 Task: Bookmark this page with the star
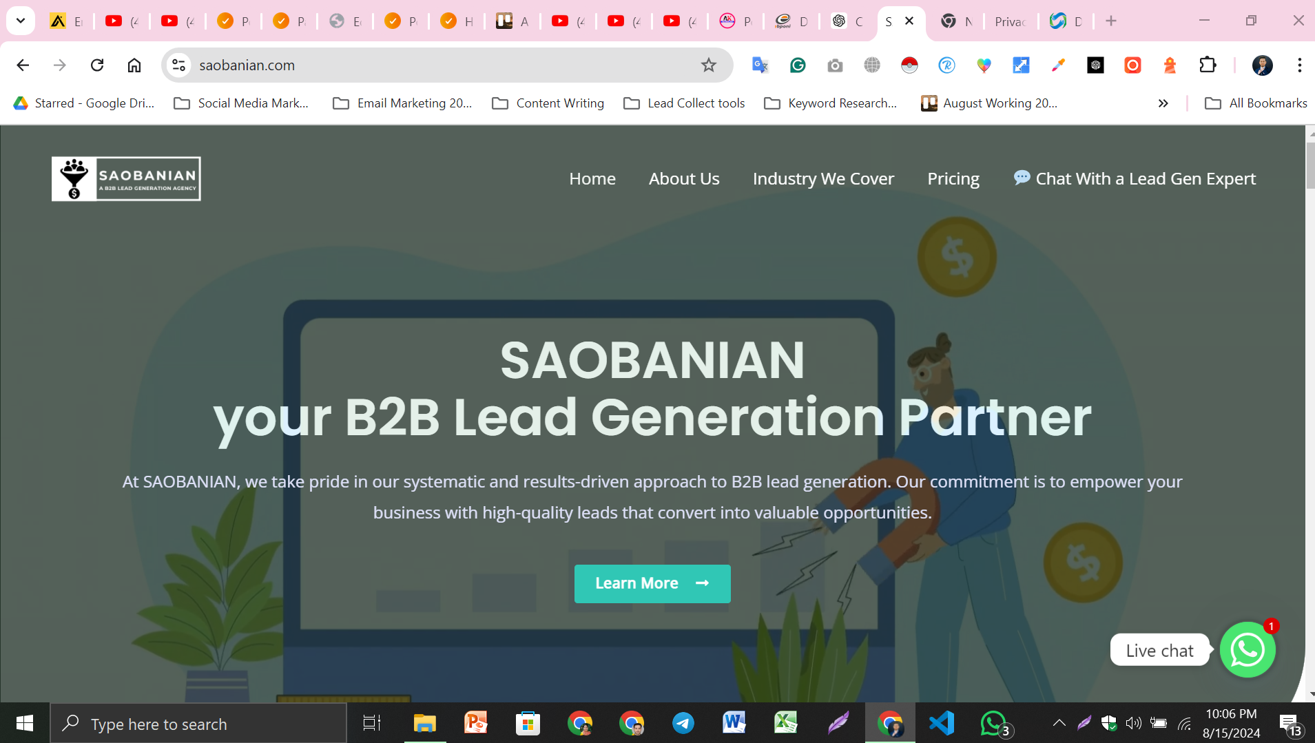tap(709, 65)
